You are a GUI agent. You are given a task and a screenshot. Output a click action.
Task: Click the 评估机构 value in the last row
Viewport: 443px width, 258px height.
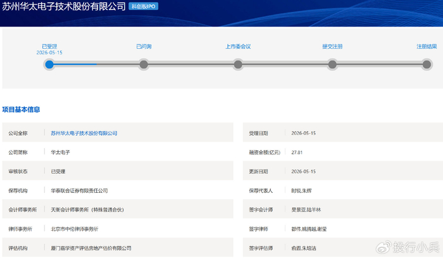click(x=91, y=248)
